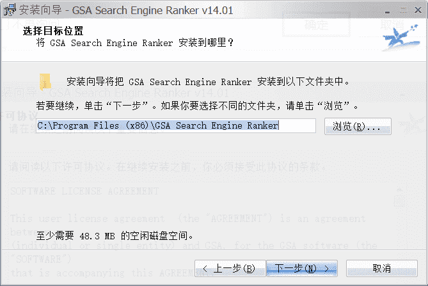
Task: Cancel setup with the 取消 button
Action: point(381,269)
